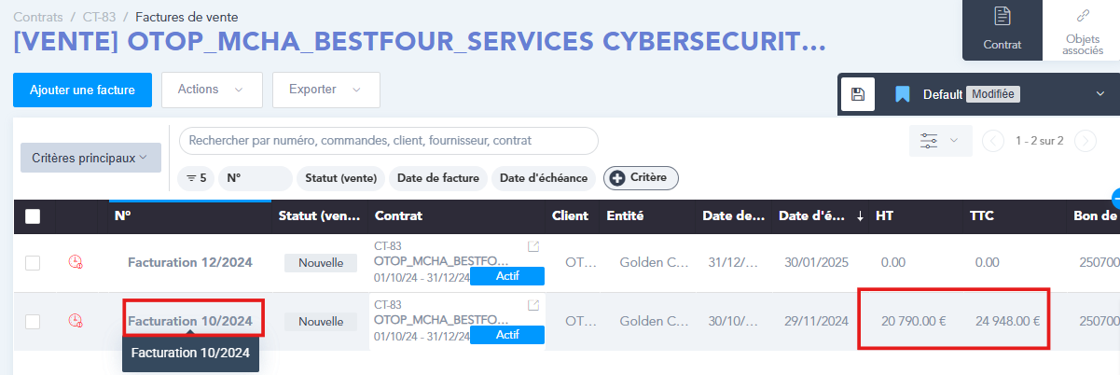
Task: Click the save view disk icon
Action: [858, 94]
